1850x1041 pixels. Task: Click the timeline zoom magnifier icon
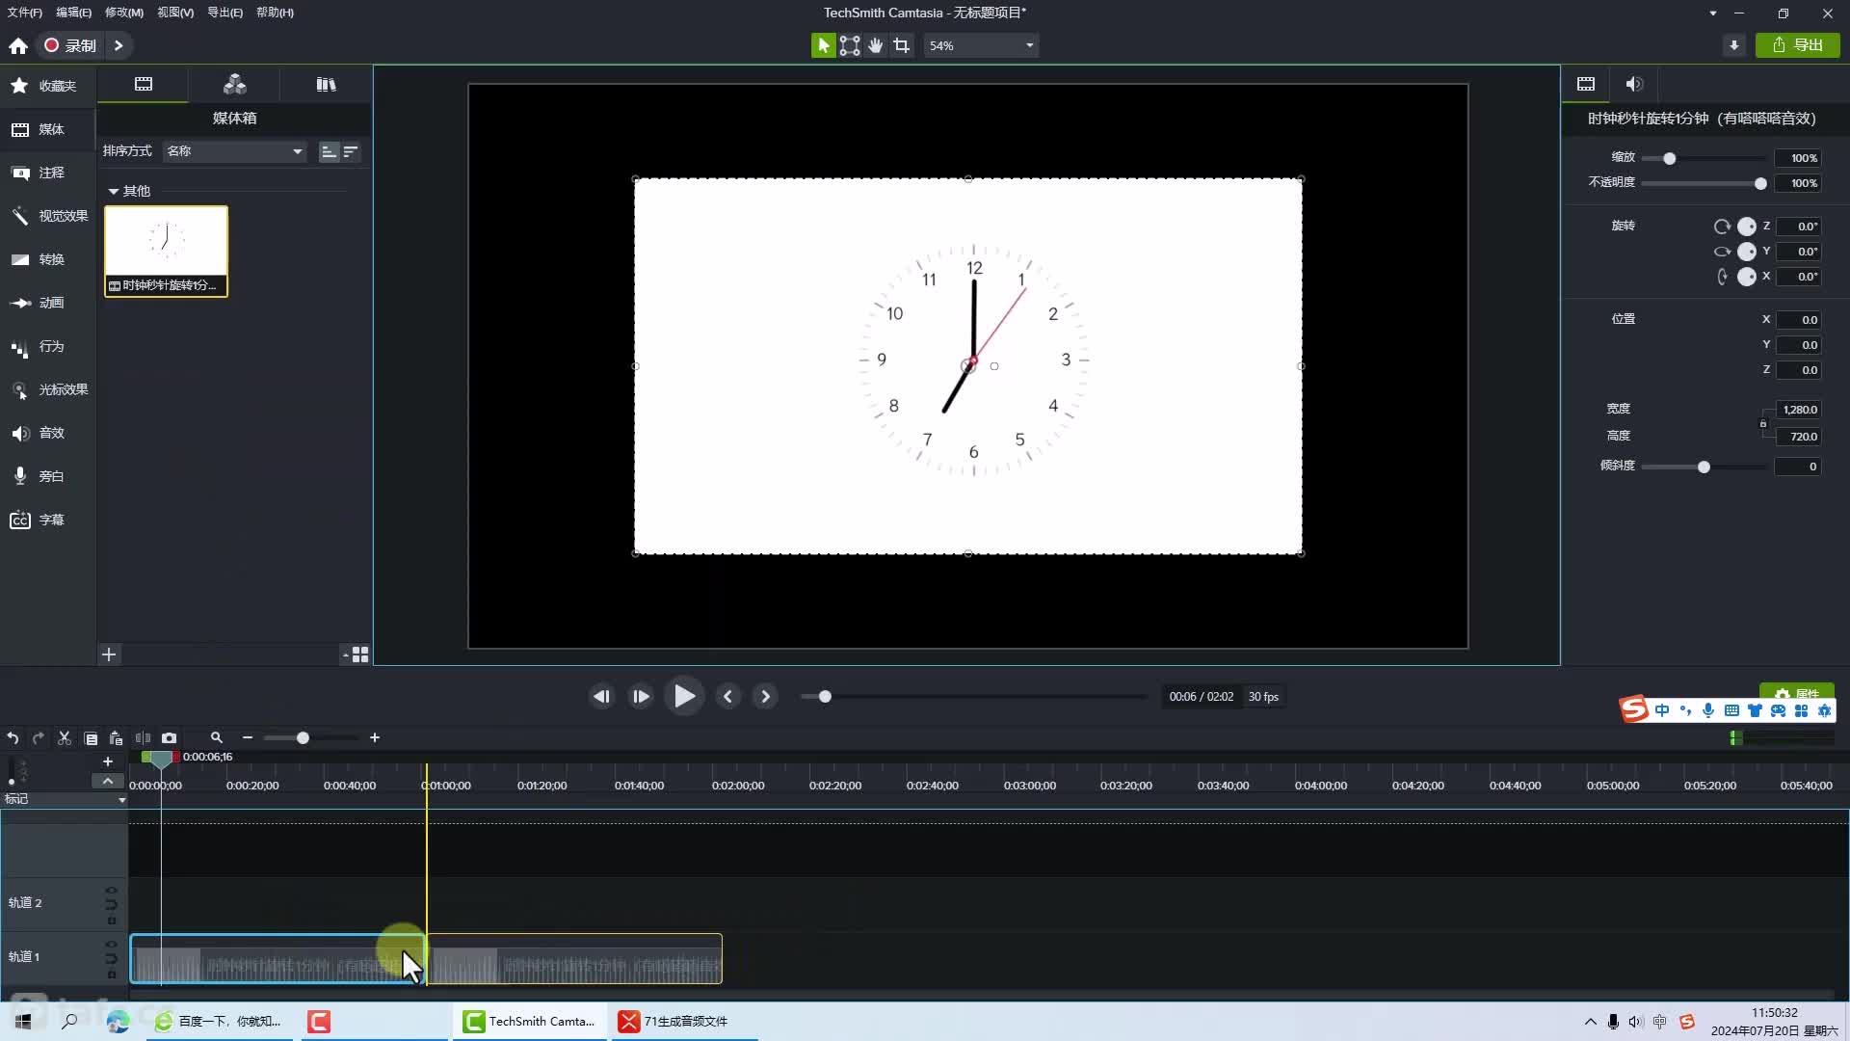[x=217, y=738]
